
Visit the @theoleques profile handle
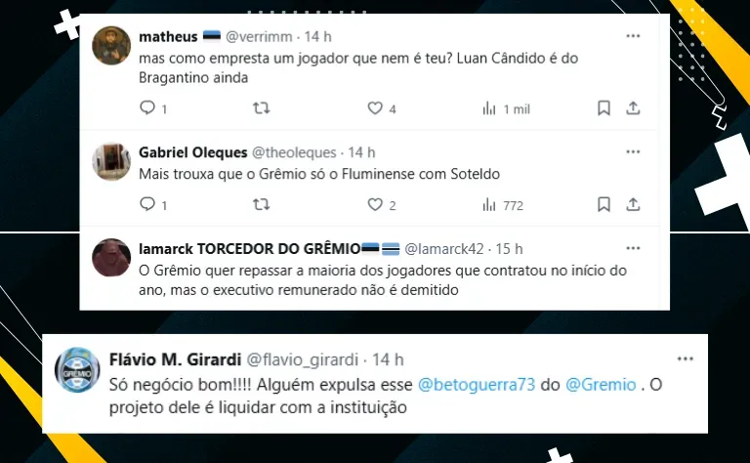294,152
